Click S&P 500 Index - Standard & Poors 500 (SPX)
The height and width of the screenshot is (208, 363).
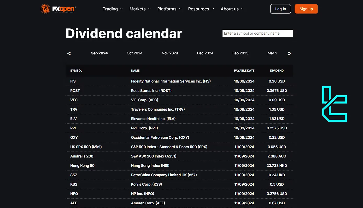pos(169,147)
